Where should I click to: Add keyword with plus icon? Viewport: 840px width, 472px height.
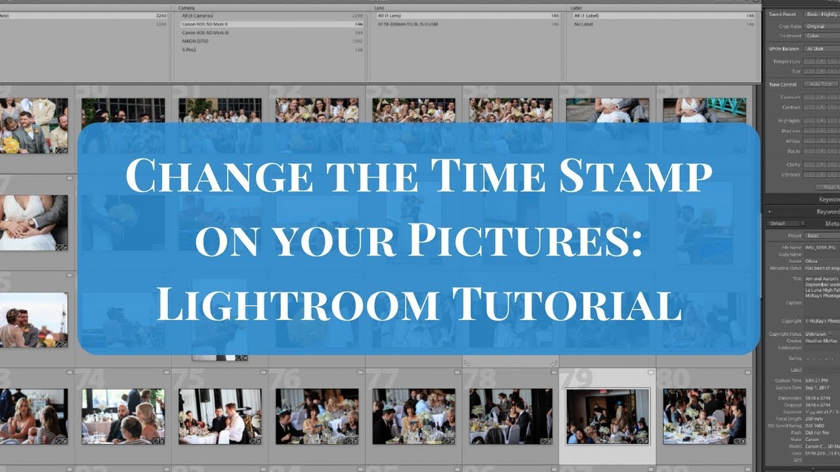770,212
